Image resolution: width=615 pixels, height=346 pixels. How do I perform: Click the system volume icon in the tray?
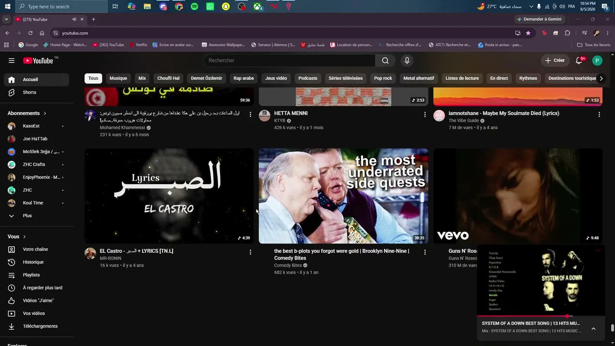pyautogui.click(x=562, y=7)
